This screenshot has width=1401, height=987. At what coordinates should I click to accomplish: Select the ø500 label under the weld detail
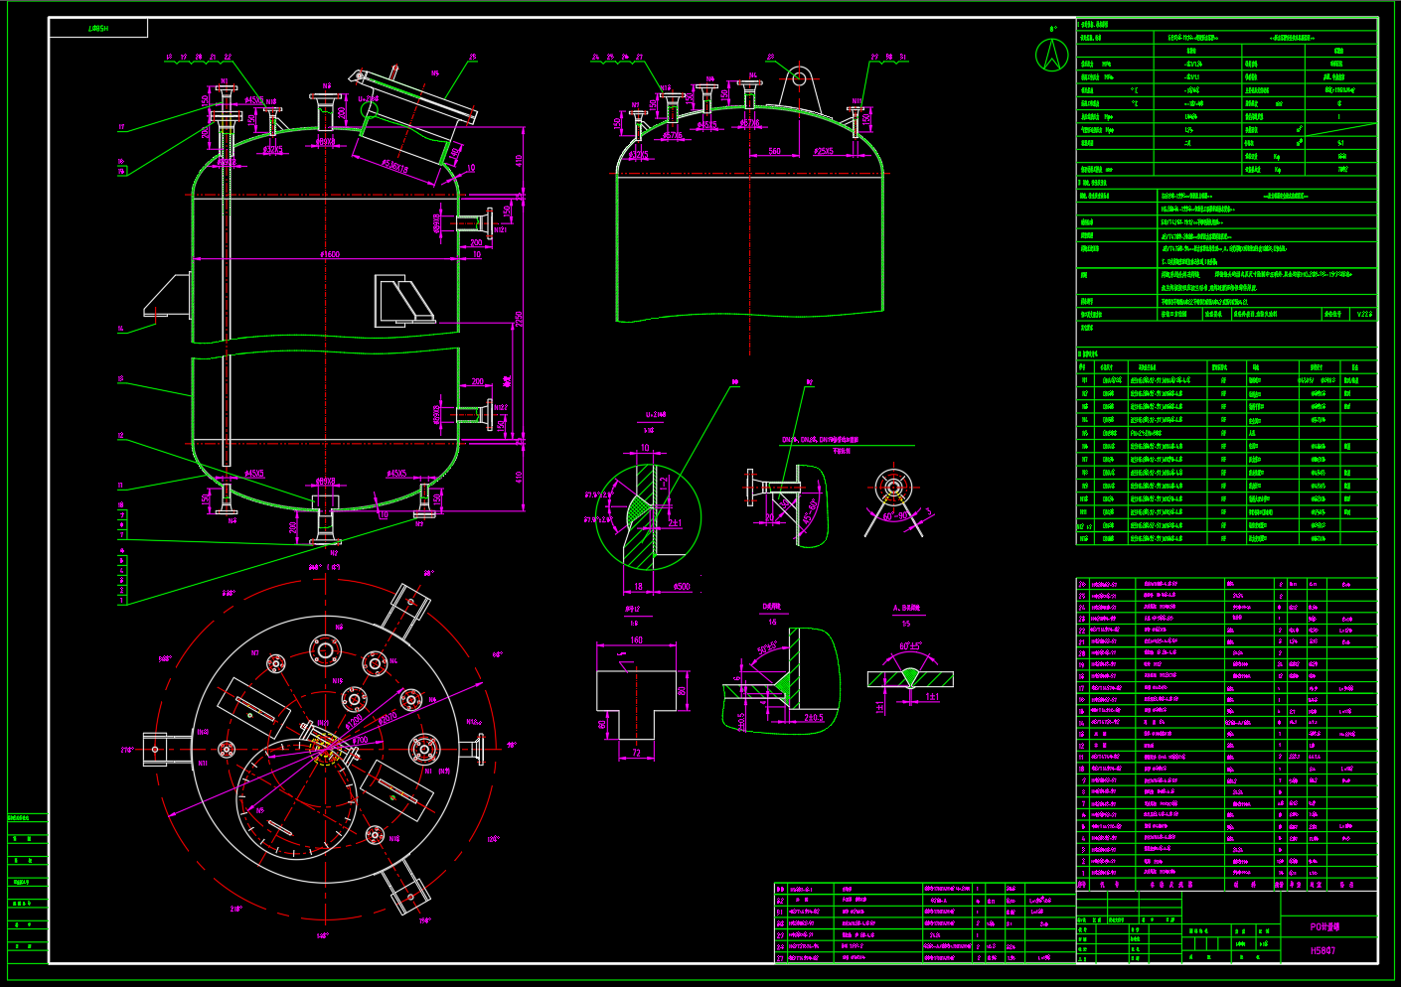[682, 587]
